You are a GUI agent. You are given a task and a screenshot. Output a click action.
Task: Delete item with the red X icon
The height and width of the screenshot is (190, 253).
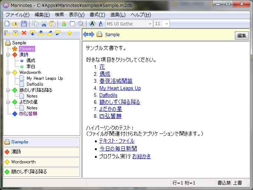point(24,33)
